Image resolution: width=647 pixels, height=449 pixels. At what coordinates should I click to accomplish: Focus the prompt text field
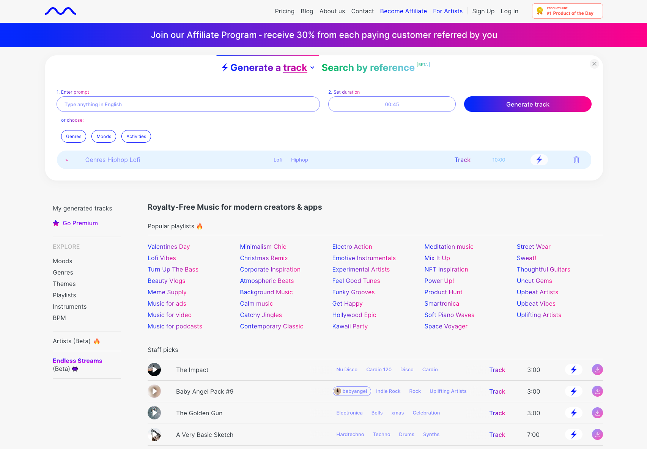188,104
